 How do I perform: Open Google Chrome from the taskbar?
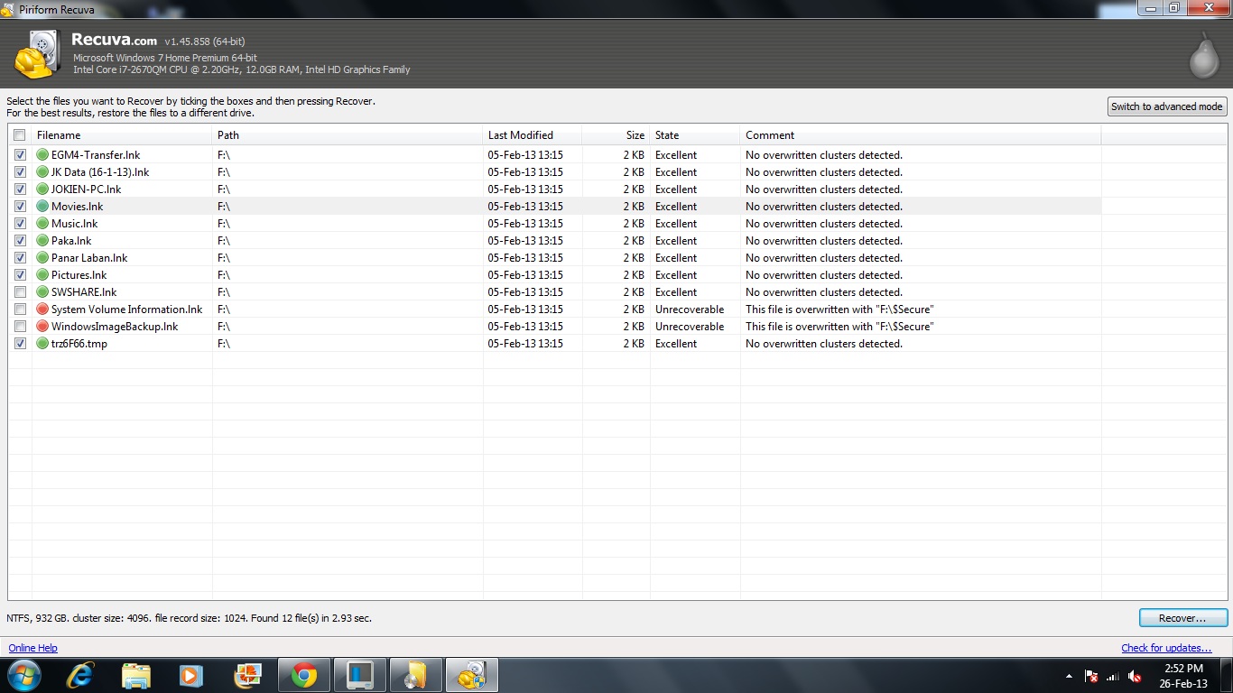[x=304, y=675]
